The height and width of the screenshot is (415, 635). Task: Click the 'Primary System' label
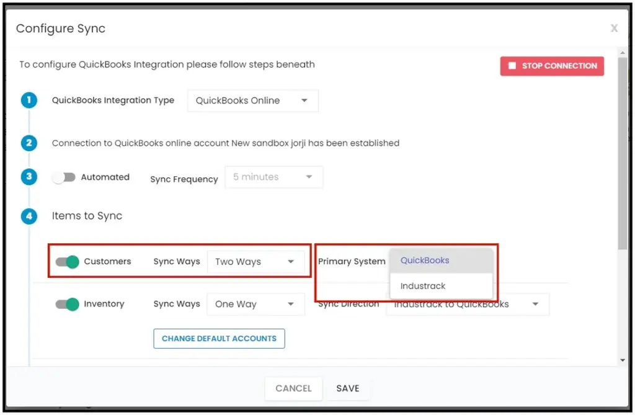(x=352, y=261)
